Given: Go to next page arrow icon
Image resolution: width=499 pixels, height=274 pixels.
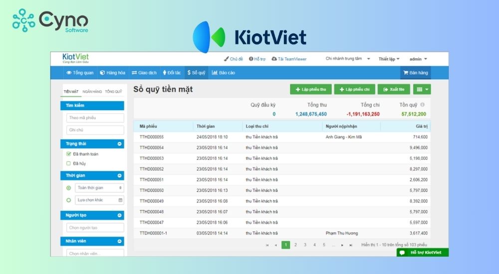Looking at the screenshot, I should [342, 245].
